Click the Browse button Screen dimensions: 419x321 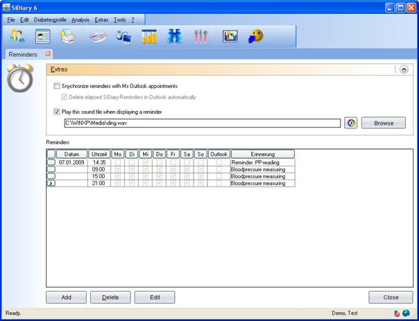(383, 123)
